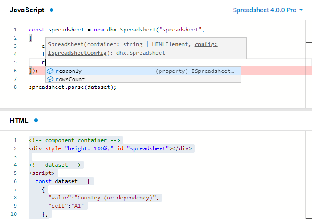This screenshot has height=219, width=312.
Task: Click line number 1 in JavaScript editor
Action: coord(16,30)
